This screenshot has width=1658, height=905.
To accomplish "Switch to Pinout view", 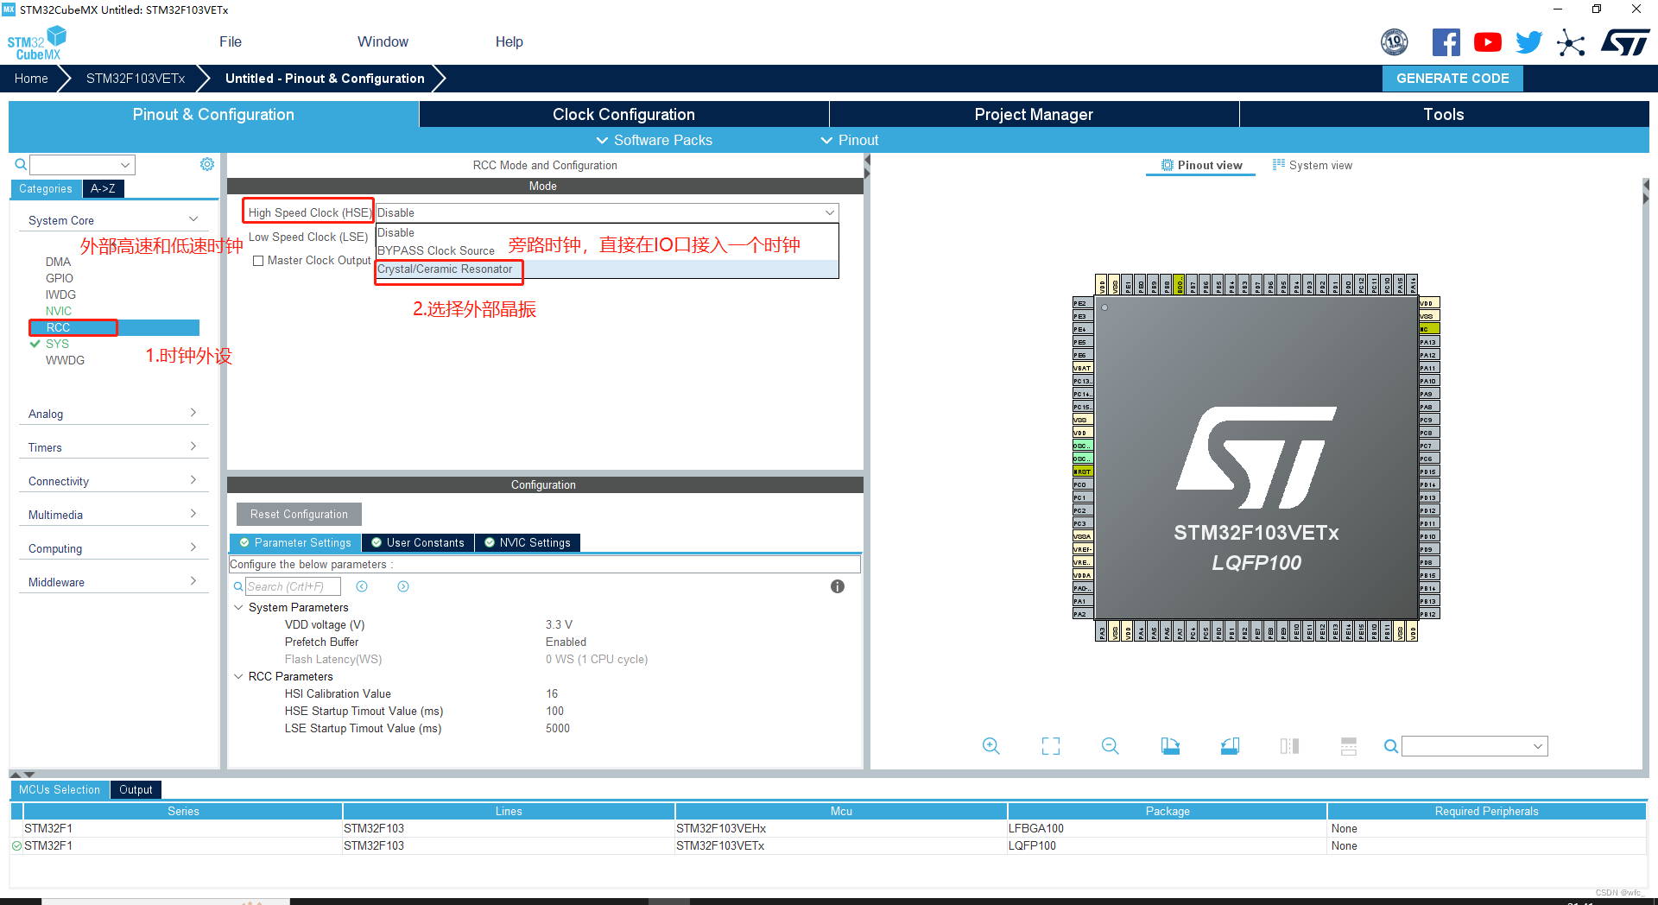I will (1201, 165).
